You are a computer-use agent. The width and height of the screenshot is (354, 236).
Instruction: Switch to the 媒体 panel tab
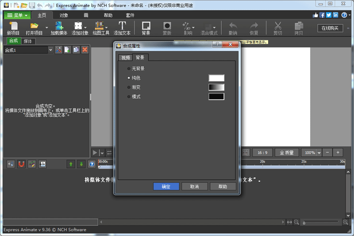tap(28, 41)
